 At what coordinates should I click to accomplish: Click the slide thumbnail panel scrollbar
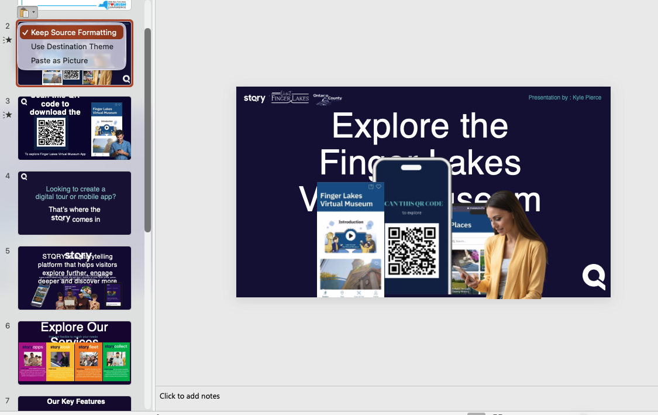pyautogui.click(x=147, y=130)
